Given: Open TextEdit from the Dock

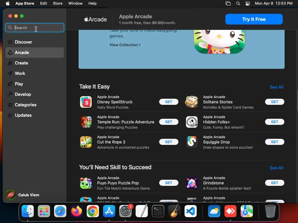Looking at the screenshot, I should click(x=142, y=211).
